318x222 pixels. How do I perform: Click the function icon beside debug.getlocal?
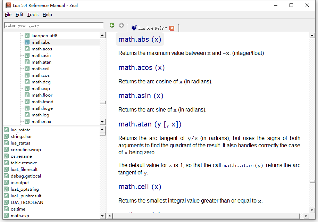coord(6,176)
